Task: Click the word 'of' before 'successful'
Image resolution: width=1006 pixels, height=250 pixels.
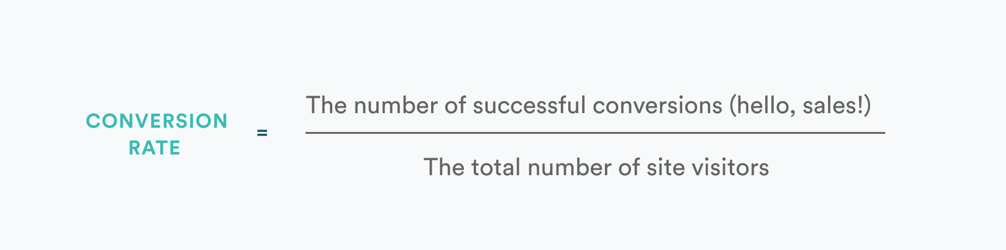Action: coord(455,106)
